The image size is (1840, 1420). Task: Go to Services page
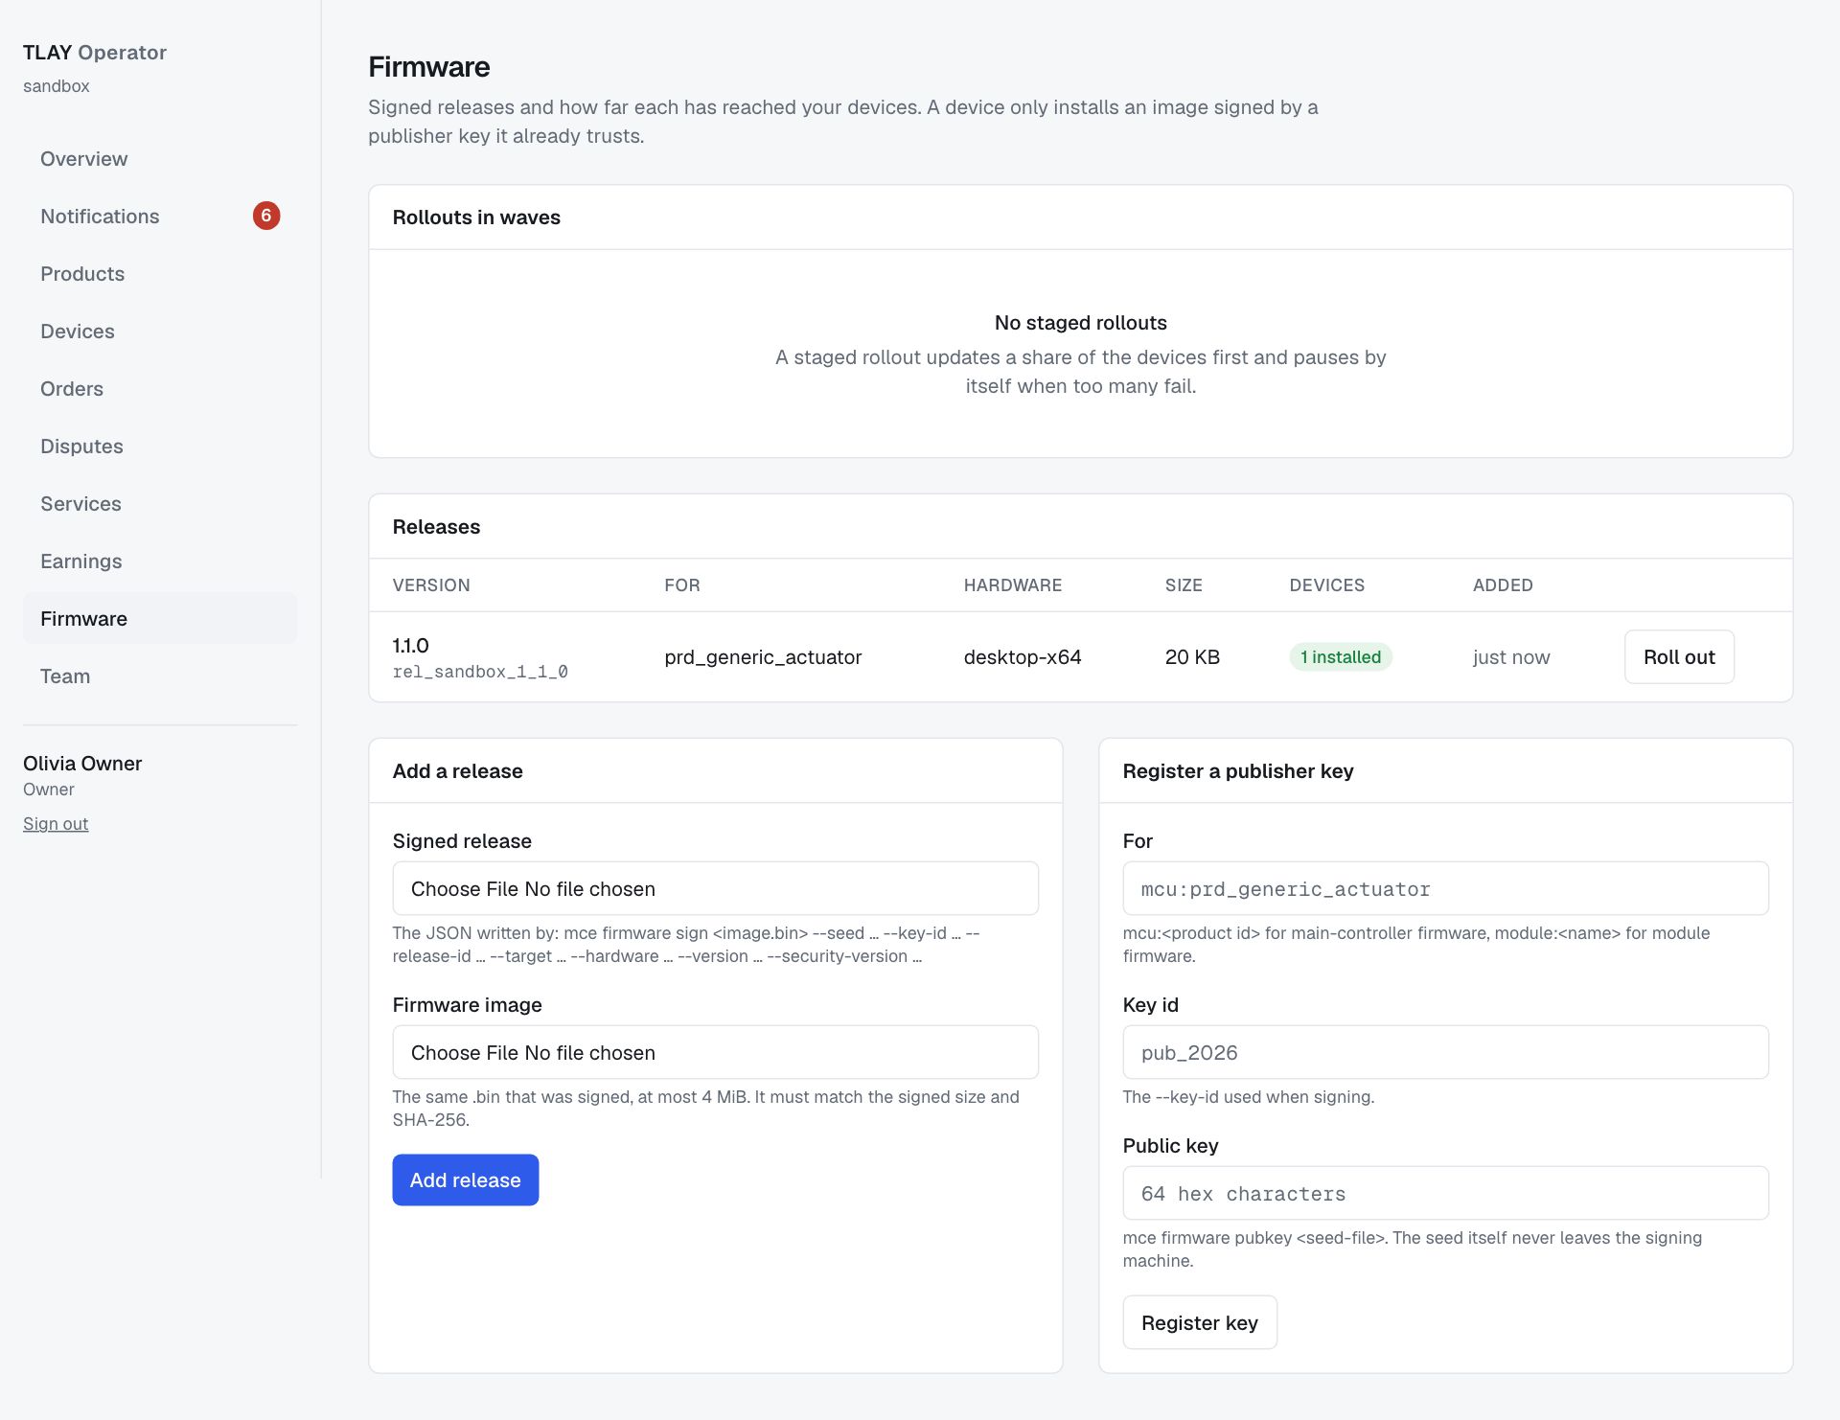[x=159, y=504]
